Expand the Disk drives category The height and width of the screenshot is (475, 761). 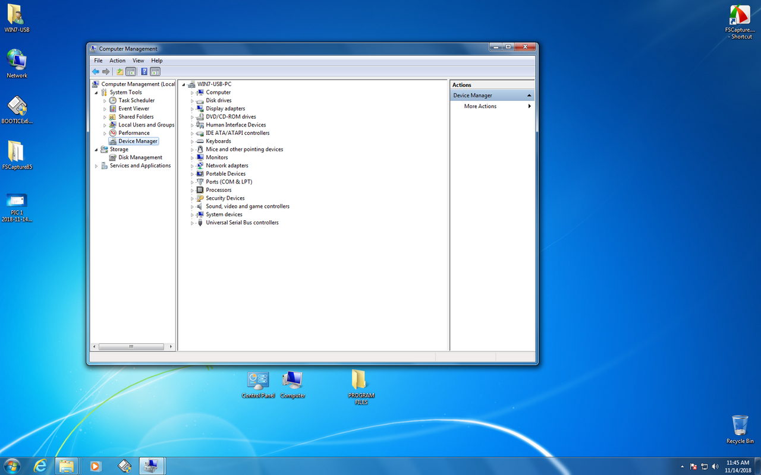click(193, 101)
